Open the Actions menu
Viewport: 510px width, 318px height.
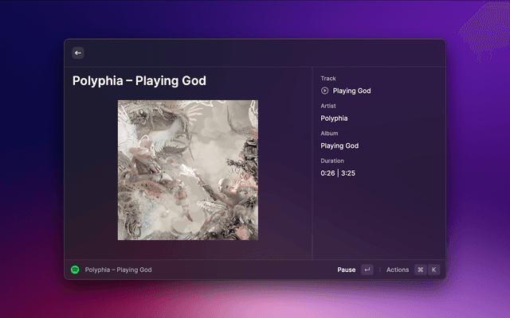pyautogui.click(x=398, y=270)
